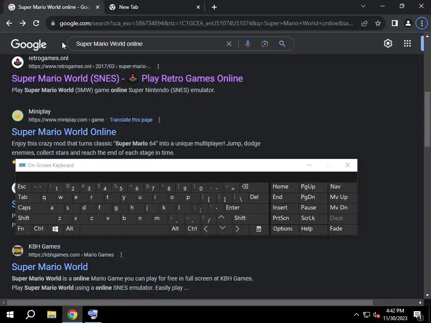Toggle Caps lock on On-Screen Keyboard
431x323 pixels.
click(32, 208)
